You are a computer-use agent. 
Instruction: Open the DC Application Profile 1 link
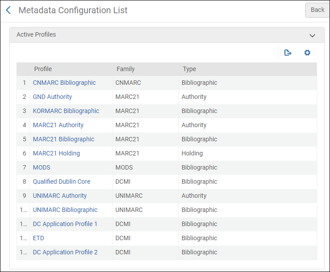click(x=65, y=224)
